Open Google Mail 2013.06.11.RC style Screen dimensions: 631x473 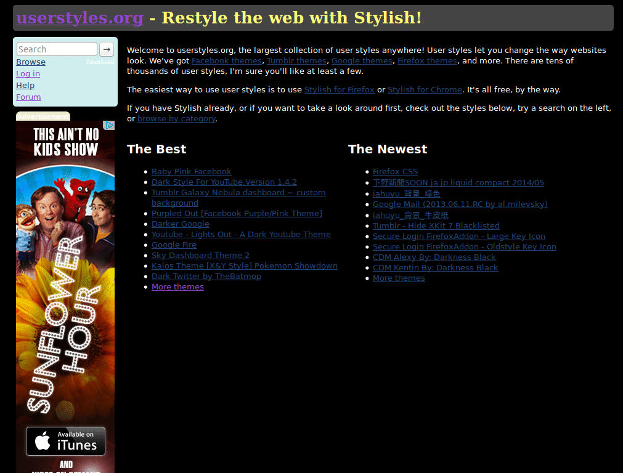460,204
